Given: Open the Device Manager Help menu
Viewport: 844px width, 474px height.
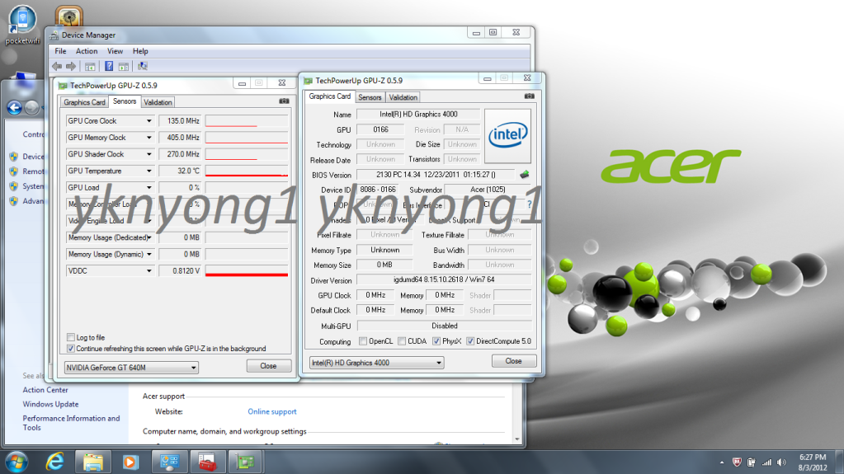Looking at the screenshot, I should (x=140, y=51).
